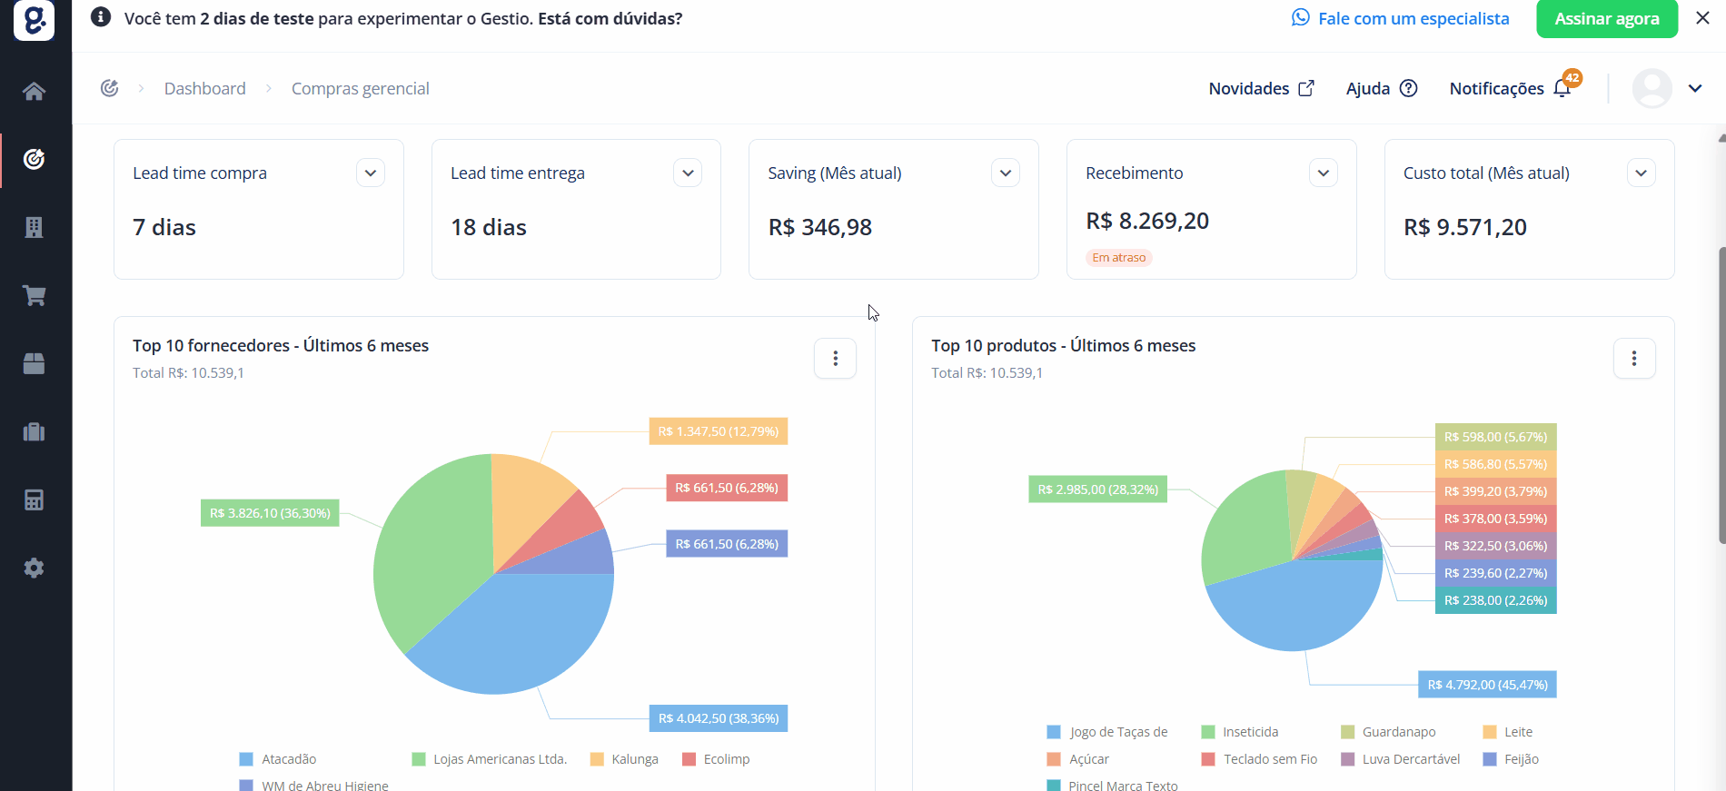Click the R$ 598,00 (5,67%) label
The height and width of the screenshot is (791, 1726).
(x=1495, y=437)
